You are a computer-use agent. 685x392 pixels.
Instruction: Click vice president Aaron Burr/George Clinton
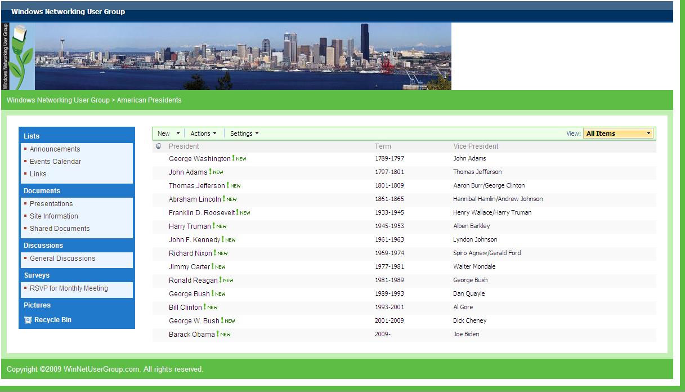point(489,186)
